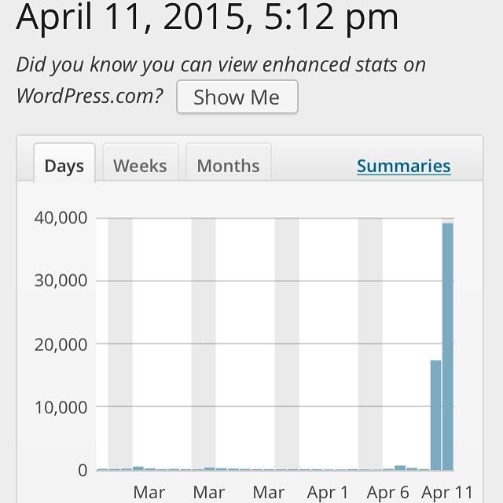Image resolution: width=503 pixels, height=503 pixels.
Task: Click the 10,000 axis label
Action: 61,408
